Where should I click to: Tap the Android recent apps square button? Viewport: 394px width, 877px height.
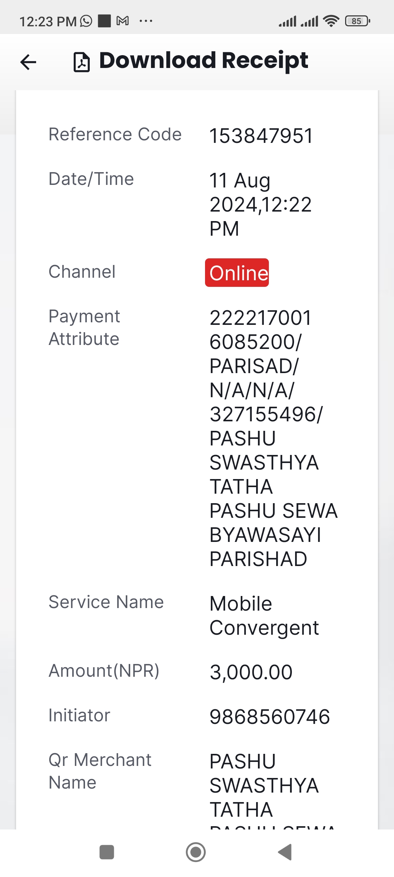(x=107, y=852)
